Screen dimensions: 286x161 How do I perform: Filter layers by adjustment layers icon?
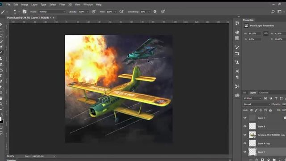tap(271, 98)
